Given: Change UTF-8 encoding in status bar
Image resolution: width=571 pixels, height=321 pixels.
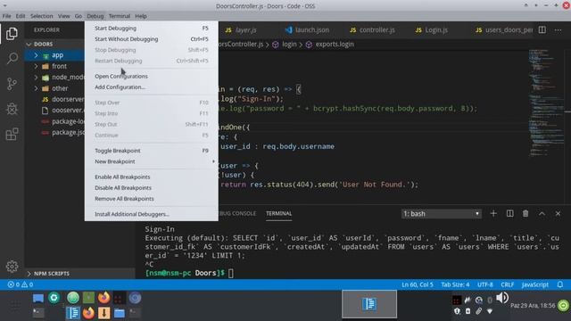Looking at the screenshot, I should point(485,284).
